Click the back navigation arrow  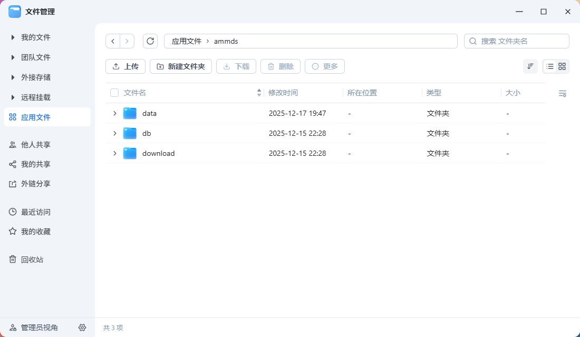[x=113, y=41]
